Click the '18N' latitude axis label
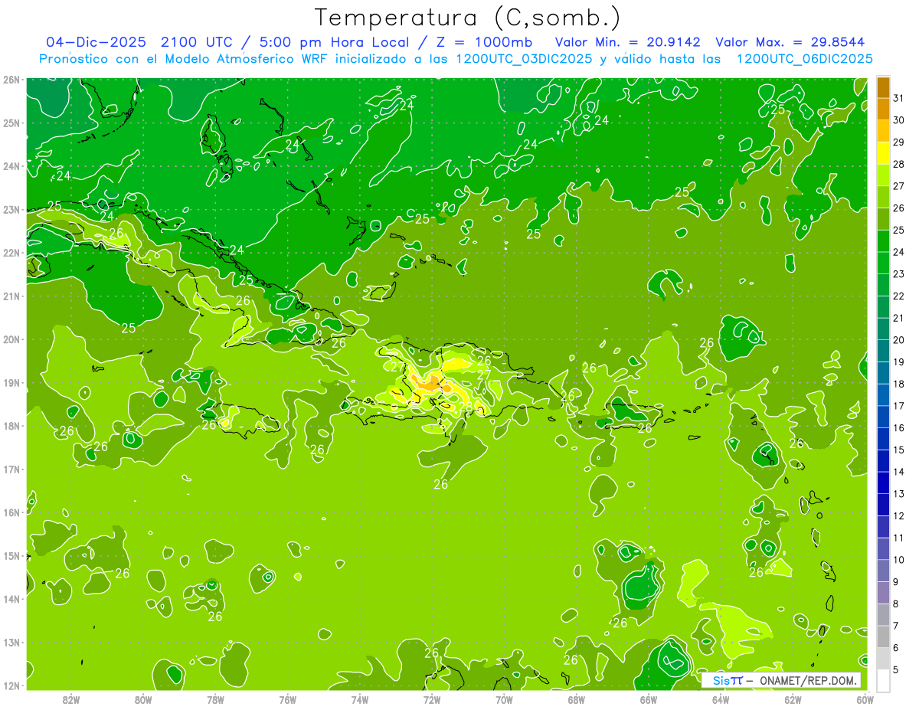919x710 pixels. click(x=11, y=426)
